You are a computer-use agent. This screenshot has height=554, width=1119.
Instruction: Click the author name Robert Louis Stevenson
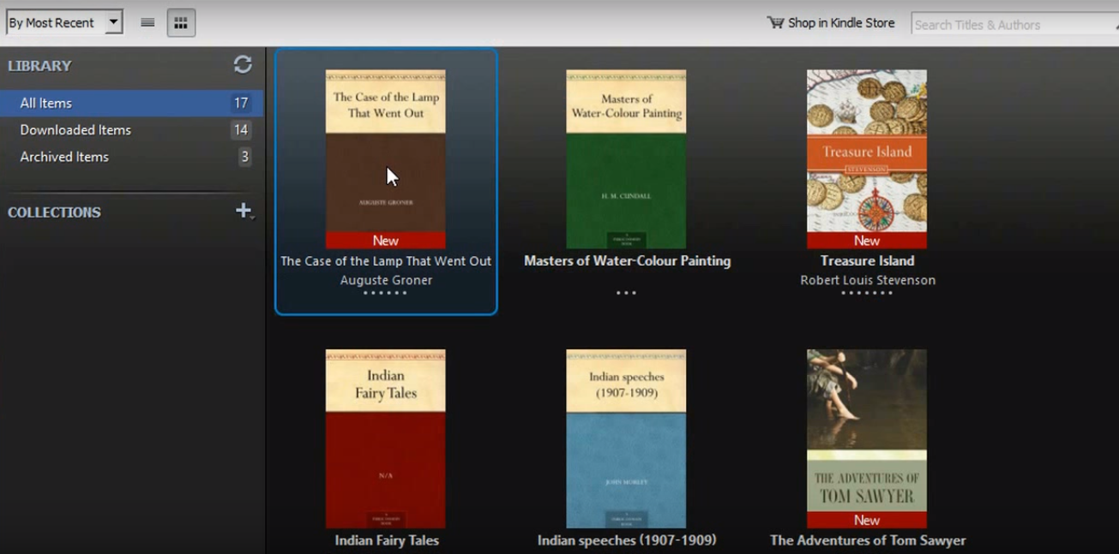868,280
